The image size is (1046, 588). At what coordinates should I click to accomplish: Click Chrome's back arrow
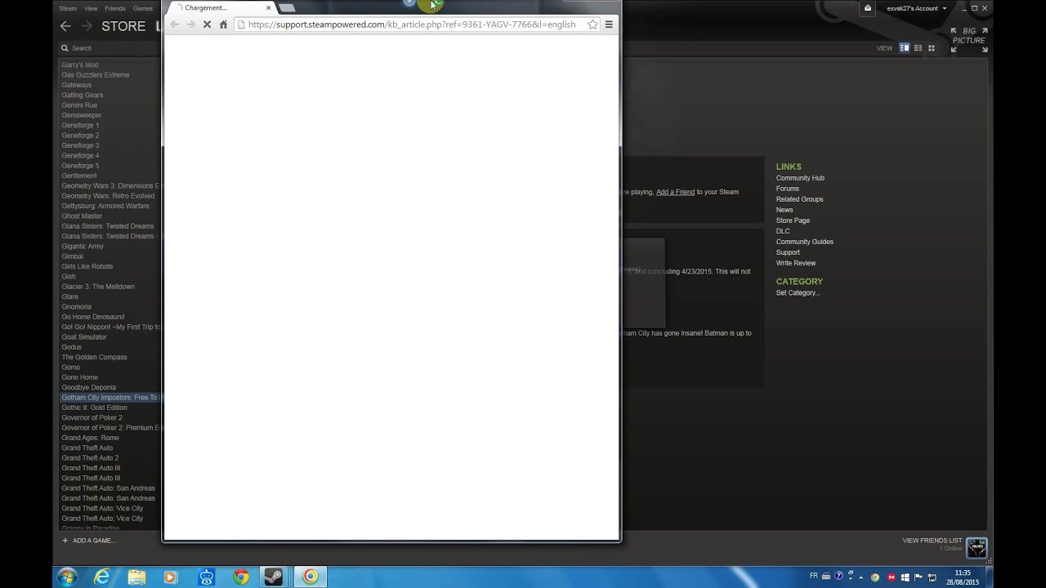coord(174,24)
